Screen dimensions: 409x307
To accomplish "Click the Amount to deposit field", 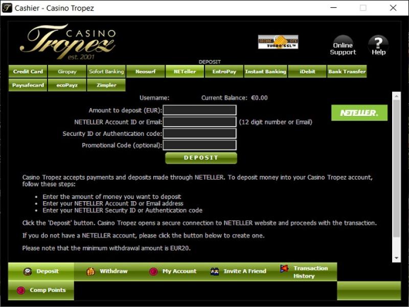I will coord(199,110).
